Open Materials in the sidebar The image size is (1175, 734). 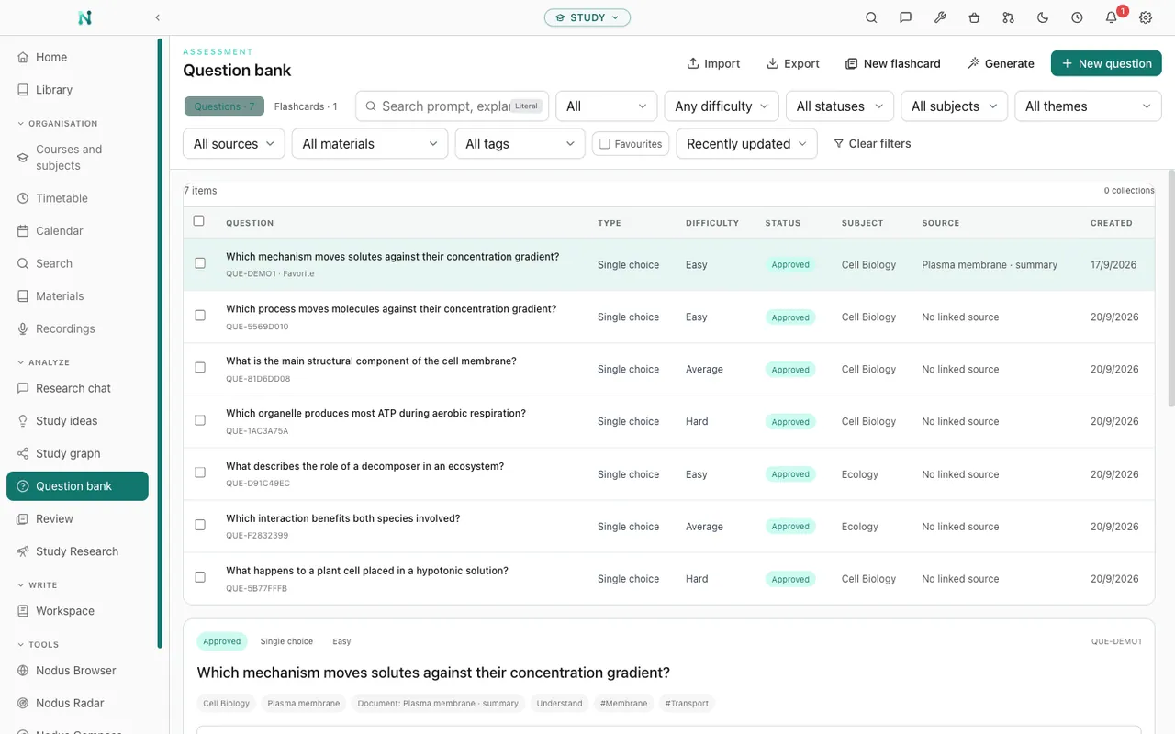77,296
